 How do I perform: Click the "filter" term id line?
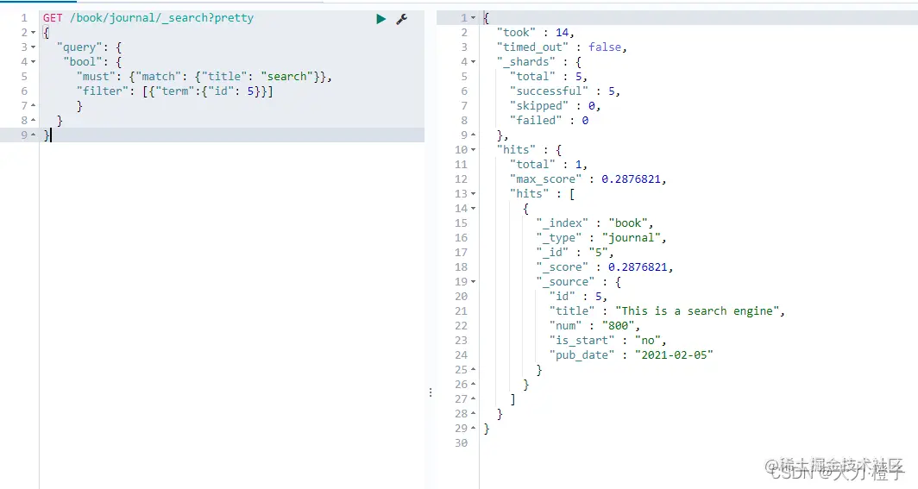click(174, 91)
